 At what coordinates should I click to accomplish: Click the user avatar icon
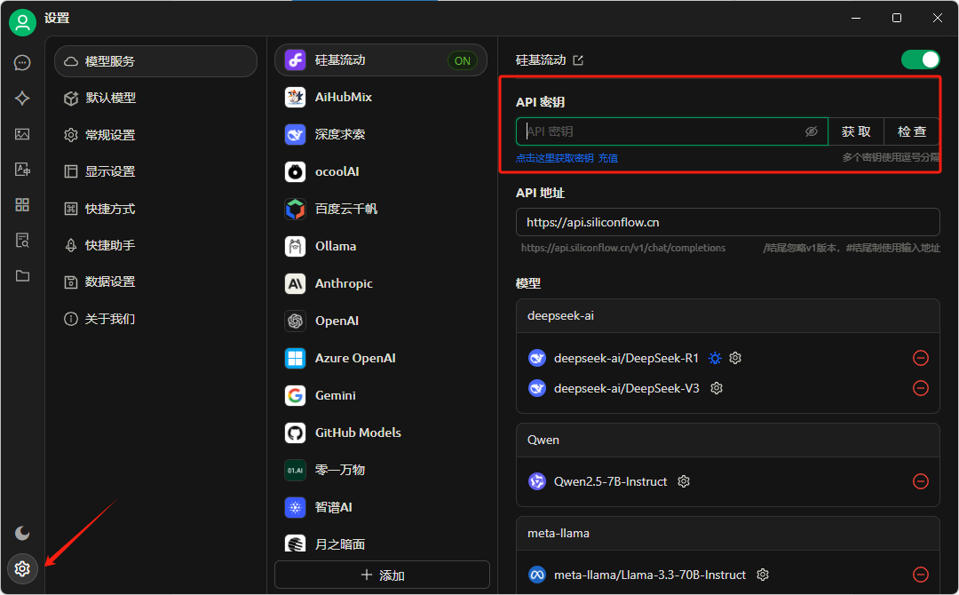(22, 22)
